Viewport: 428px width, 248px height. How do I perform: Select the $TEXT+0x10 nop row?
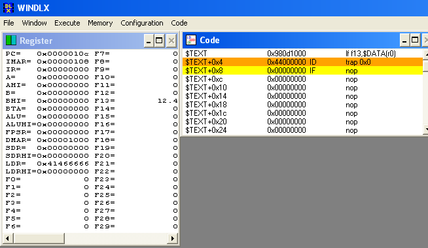click(302, 88)
